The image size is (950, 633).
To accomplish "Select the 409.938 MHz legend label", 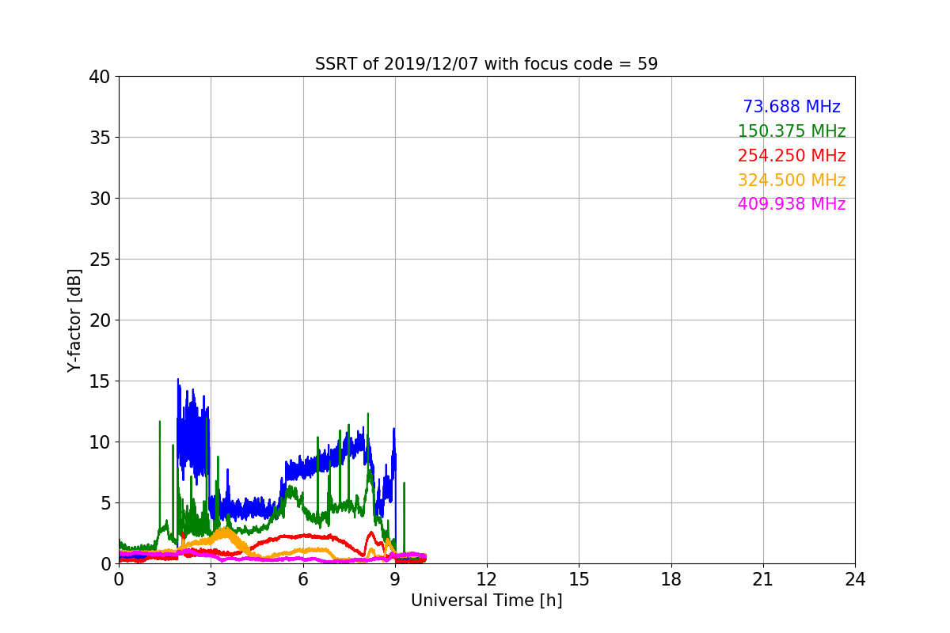I will (x=792, y=204).
